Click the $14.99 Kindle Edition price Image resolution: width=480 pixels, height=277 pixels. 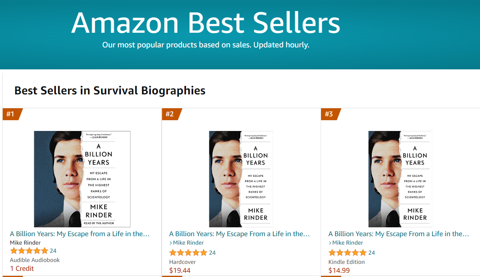[x=339, y=270]
